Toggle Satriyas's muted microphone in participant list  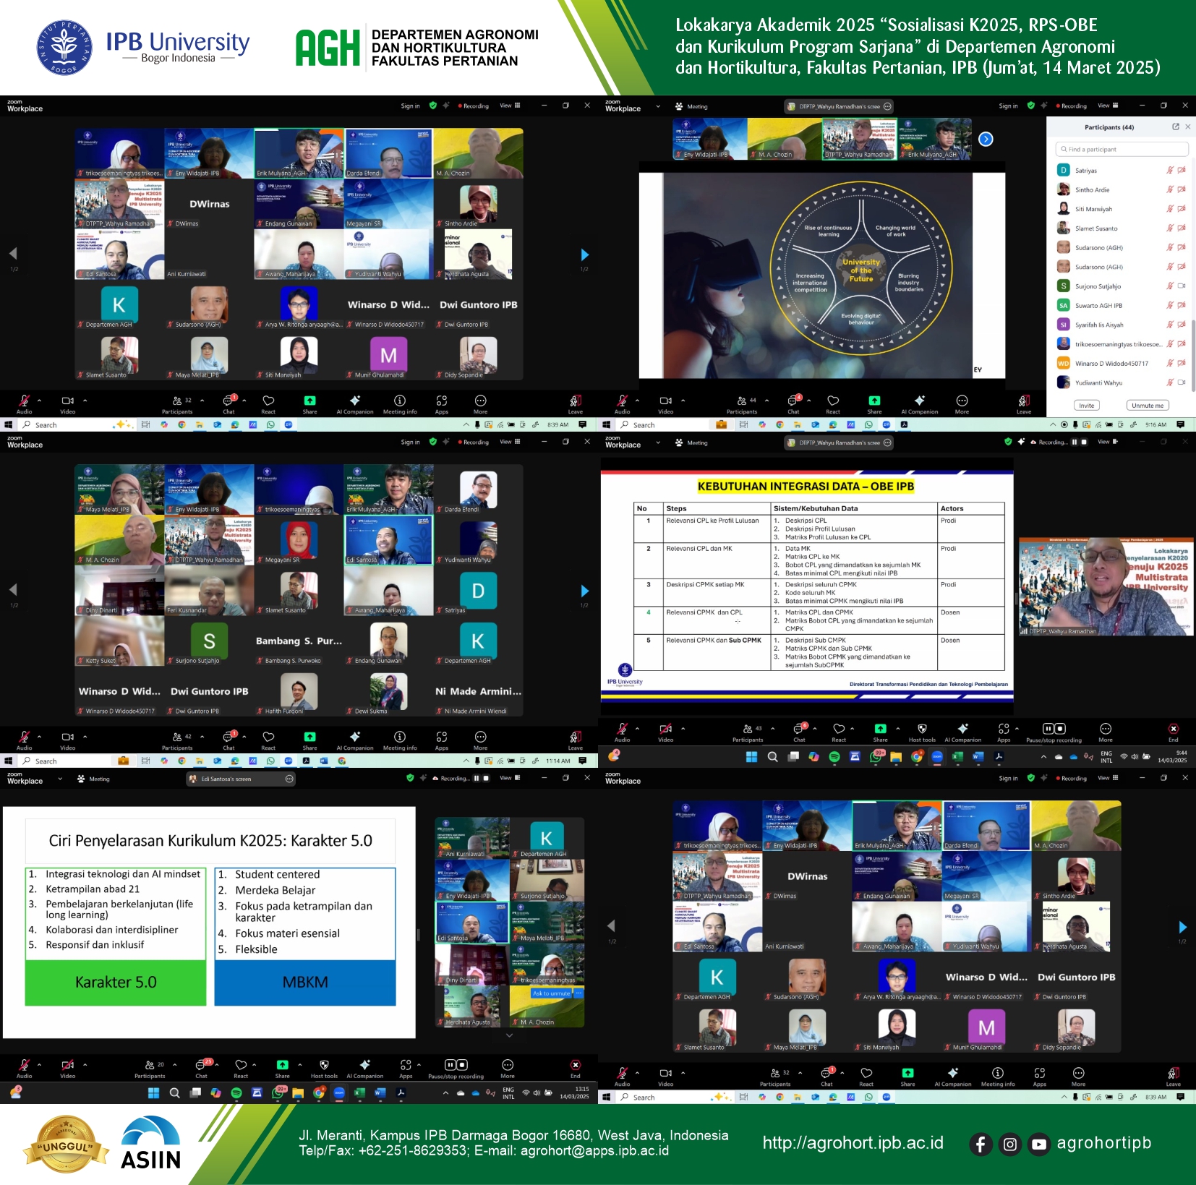pyautogui.click(x=1169, y=171)
